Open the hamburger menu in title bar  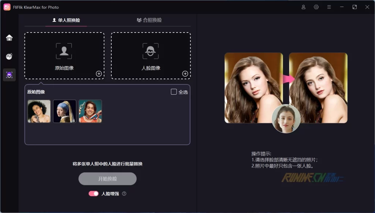[329, 7]
